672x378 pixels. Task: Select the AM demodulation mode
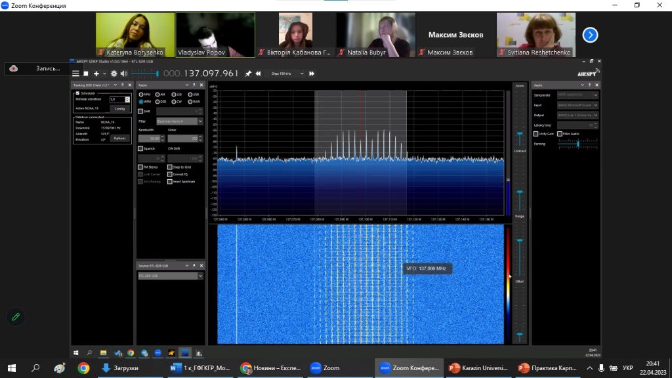click(x=157, y=94)
